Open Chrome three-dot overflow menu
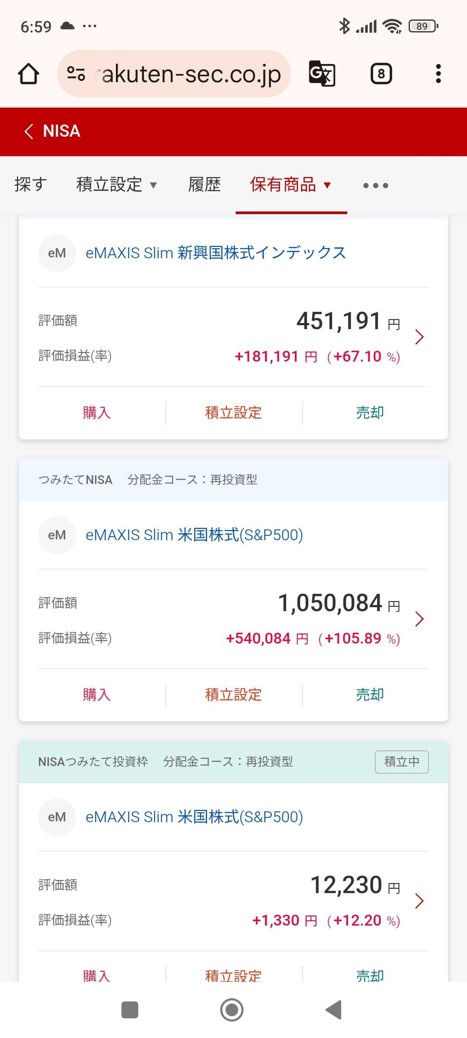Screen dimensions: 467x1038 pos(438,74)
